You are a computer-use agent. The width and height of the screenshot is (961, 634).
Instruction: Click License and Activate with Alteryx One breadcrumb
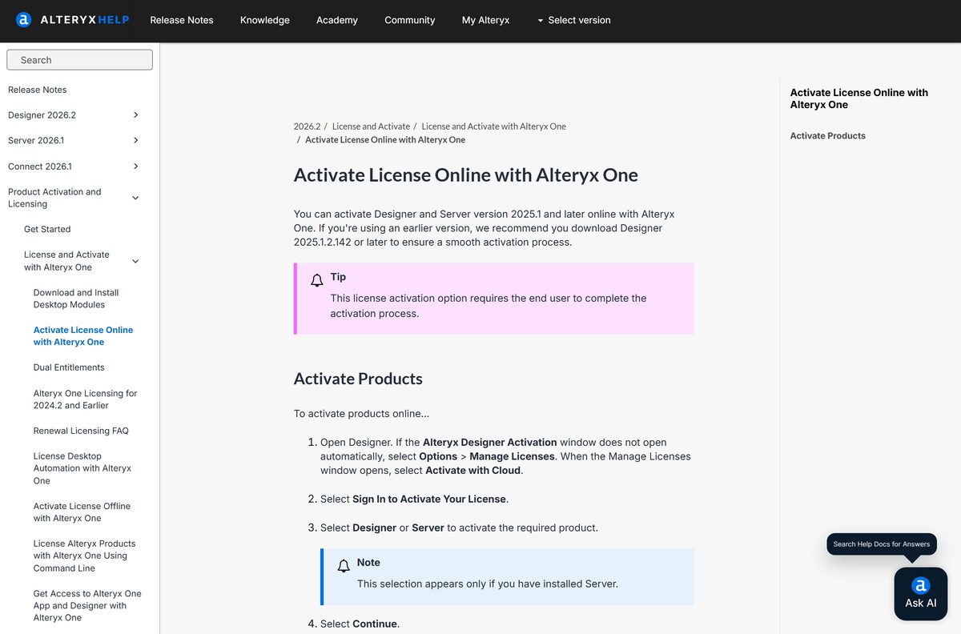(x=493, y=126)
